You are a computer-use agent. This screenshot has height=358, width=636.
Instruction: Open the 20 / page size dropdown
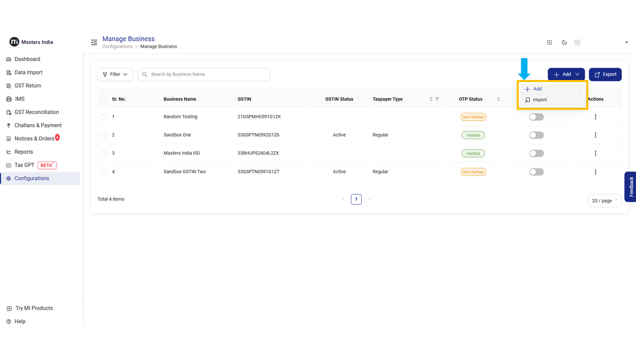604,200
